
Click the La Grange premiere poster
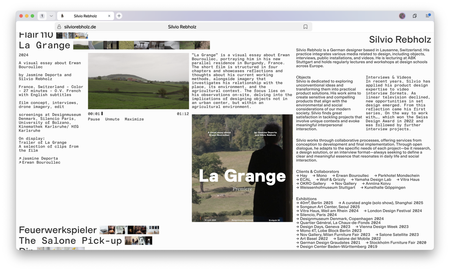242,168
